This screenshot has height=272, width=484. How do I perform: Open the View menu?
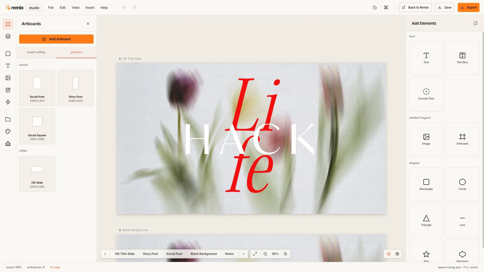pos(75,8)
